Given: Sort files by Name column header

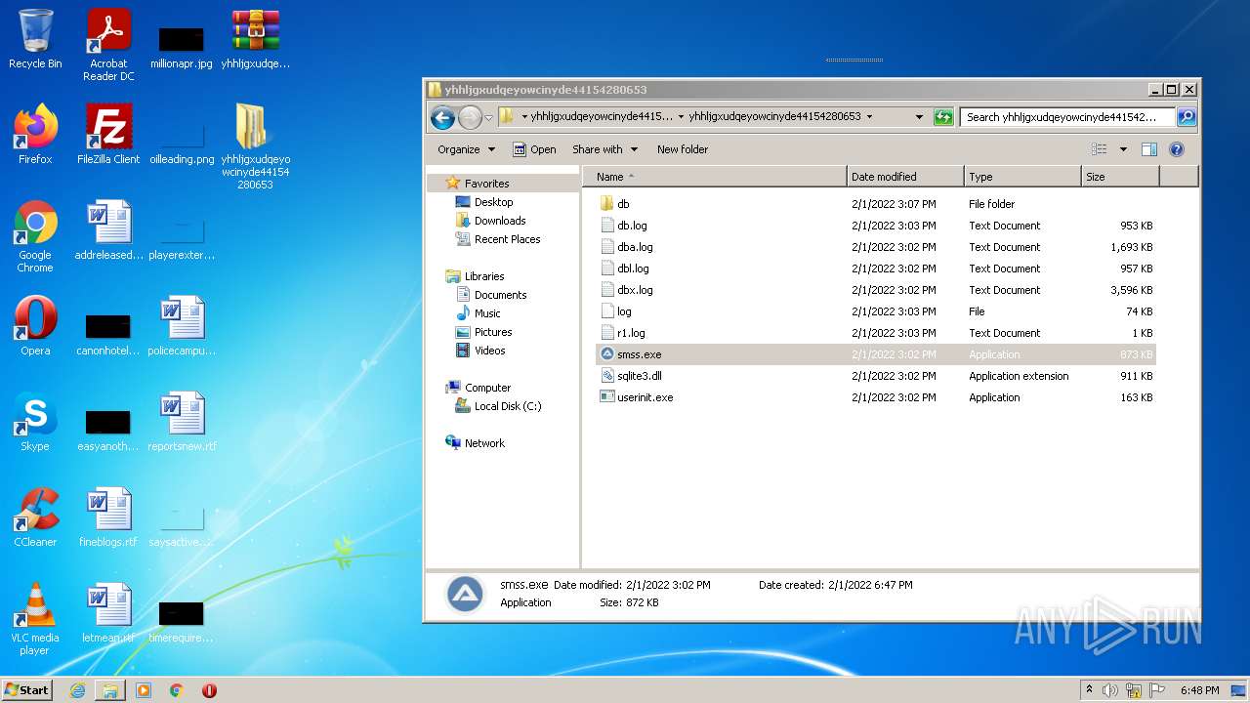Looking at the screenshot, I should point(715,177).
